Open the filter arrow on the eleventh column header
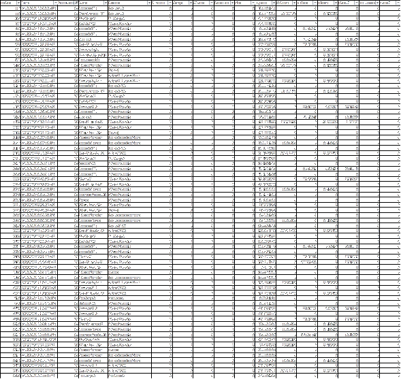 coord(274,3)
